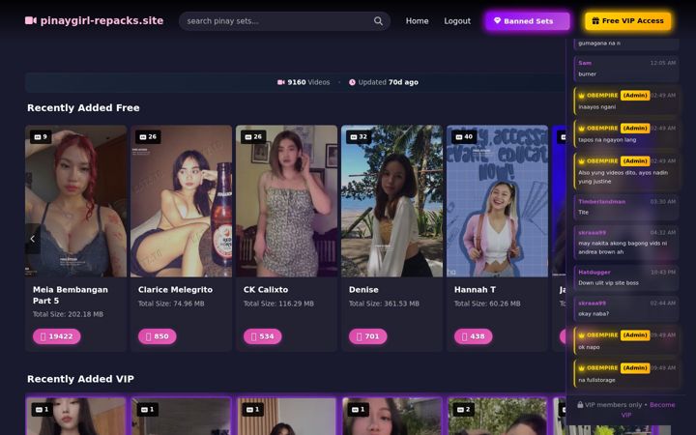The width and height of the screenshot is (696, 435).
Task: Click the Hatdugger username in chat
Action: pos(594,272)
